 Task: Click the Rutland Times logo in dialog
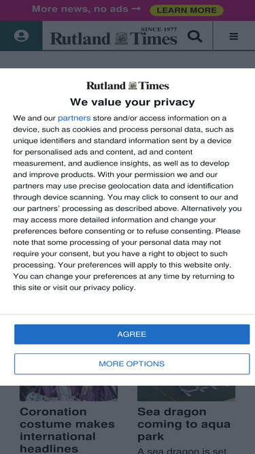point(128,86)
